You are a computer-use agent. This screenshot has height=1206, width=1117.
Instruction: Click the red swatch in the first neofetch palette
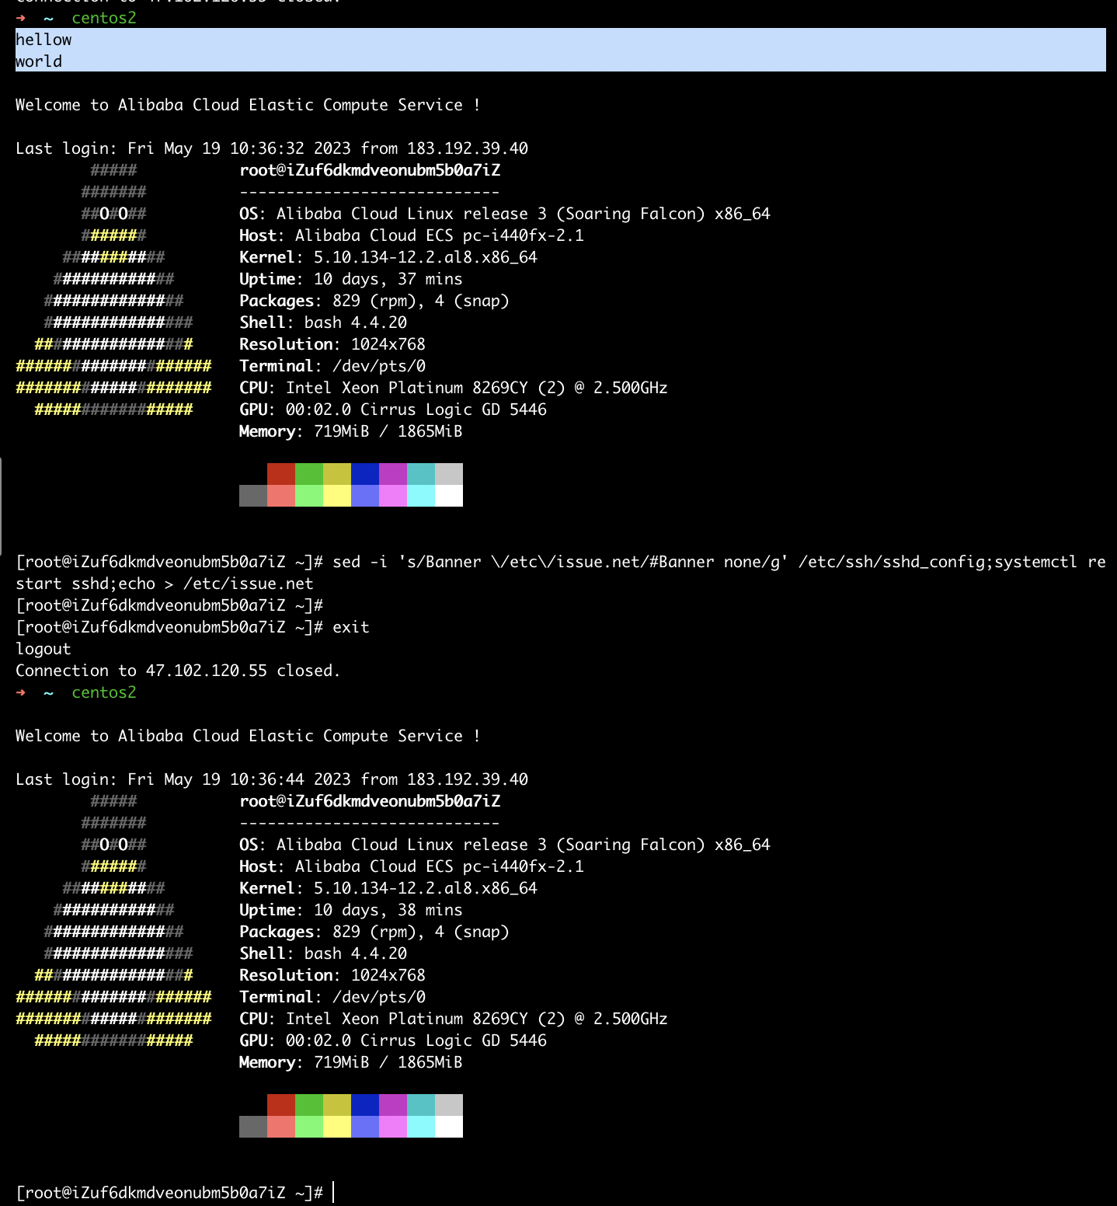tap(280, 474)
